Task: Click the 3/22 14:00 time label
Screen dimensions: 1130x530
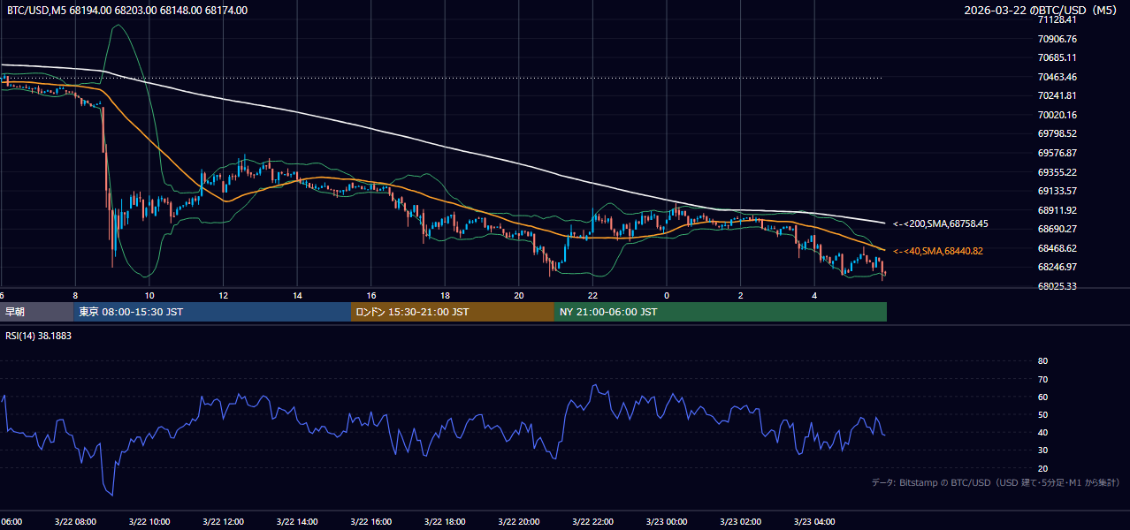Action: [297, 522]
